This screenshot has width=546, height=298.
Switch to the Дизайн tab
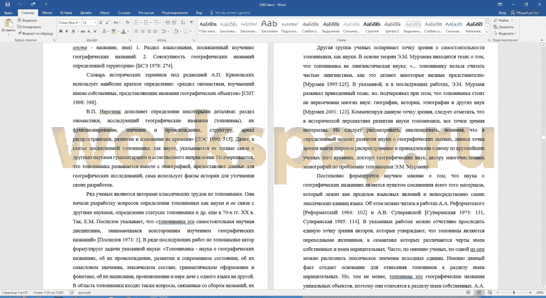tap(86, 13)
